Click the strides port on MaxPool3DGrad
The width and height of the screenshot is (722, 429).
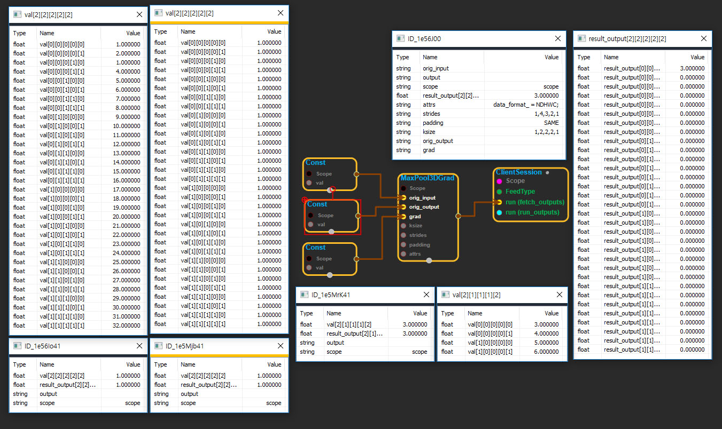coord(403,235)
